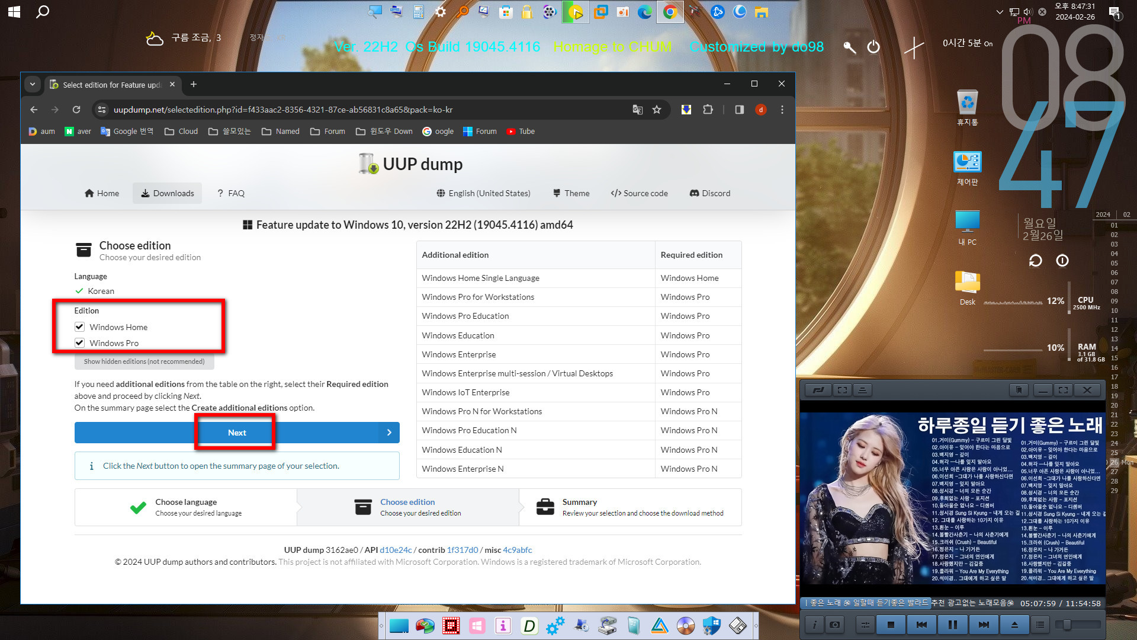
Task: Open the misc 4c9abfc commit link
Action: point(518,550)
